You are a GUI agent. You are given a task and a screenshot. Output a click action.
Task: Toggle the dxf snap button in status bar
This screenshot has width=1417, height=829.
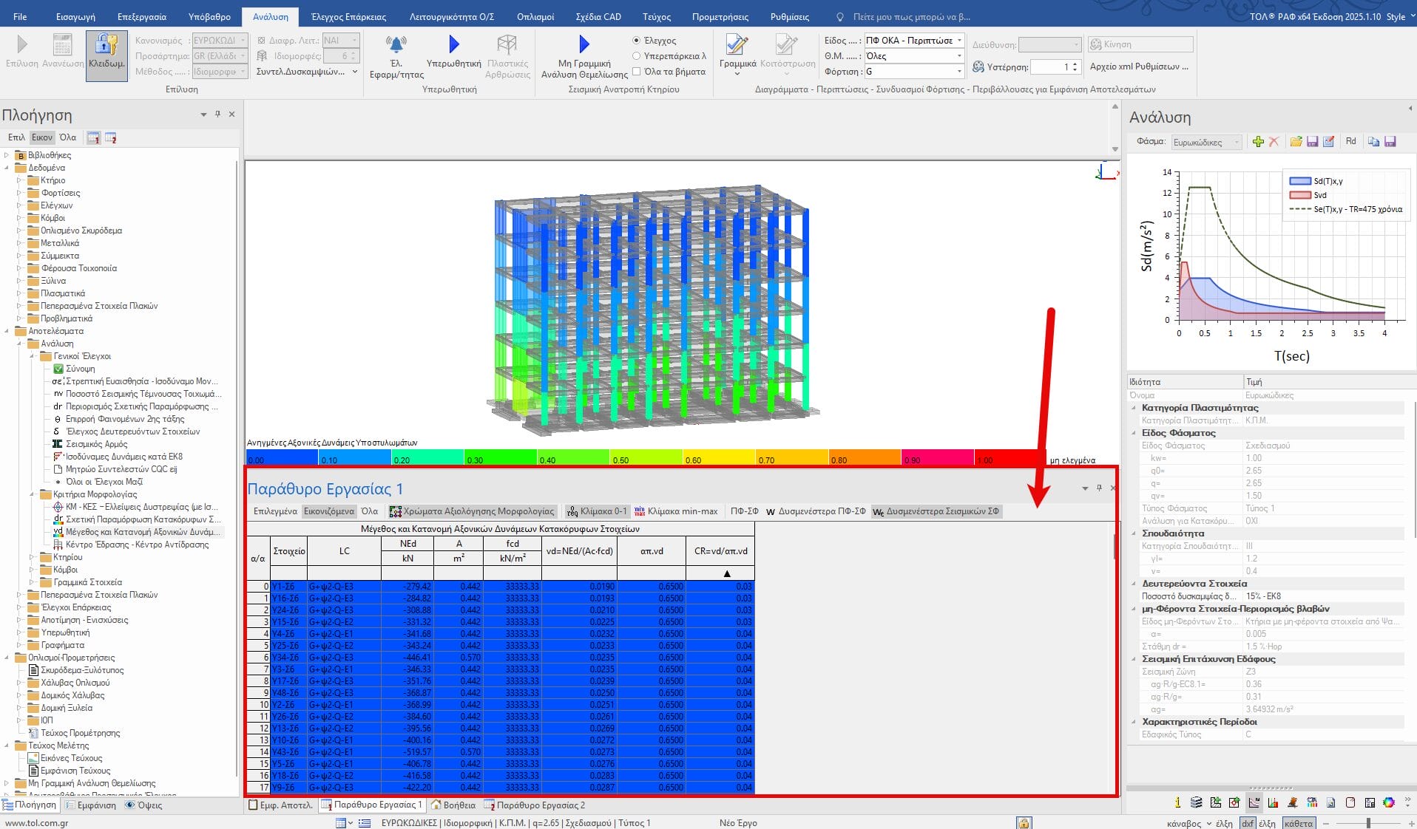coord(1248,823)
